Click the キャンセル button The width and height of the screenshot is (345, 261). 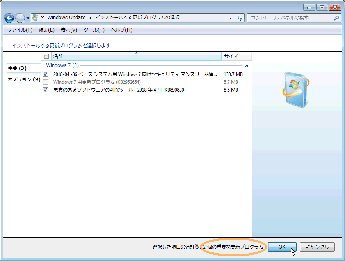pyautogui.click(x=317, y=247)
